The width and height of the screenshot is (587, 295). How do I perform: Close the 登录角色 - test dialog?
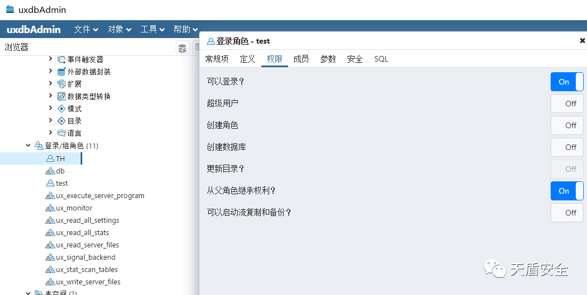582,41
